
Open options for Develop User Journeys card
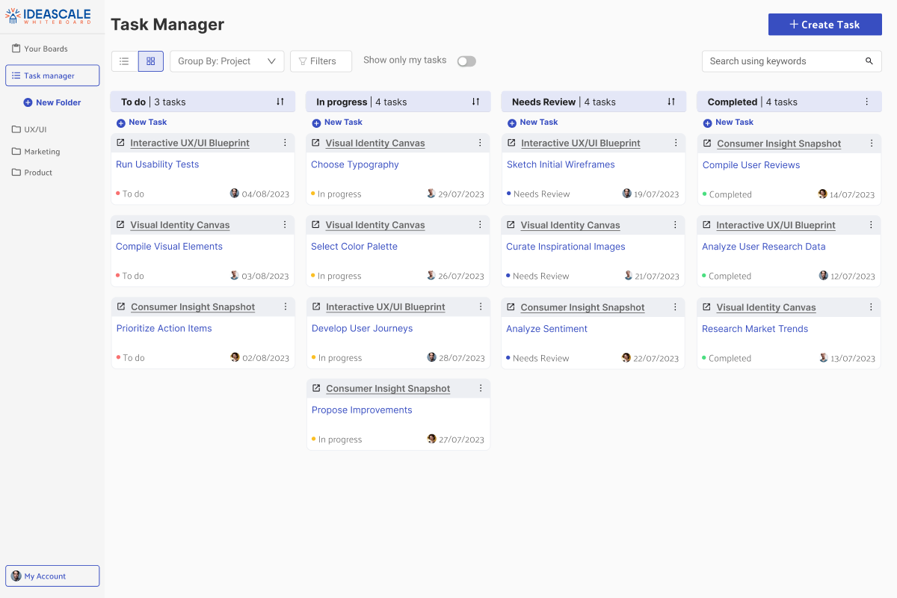click(481, 307)
